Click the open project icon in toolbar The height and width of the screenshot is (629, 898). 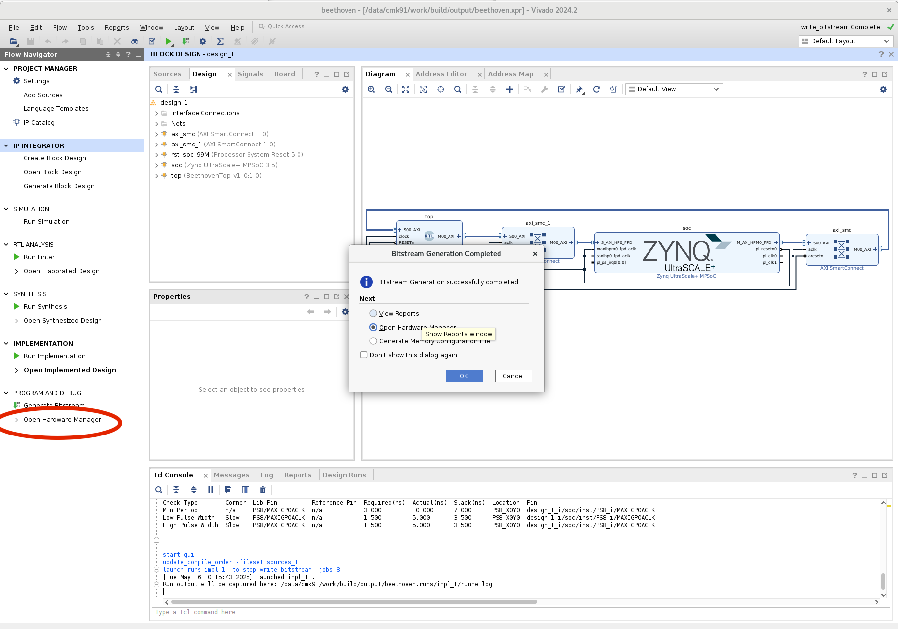tap(14, 41)
